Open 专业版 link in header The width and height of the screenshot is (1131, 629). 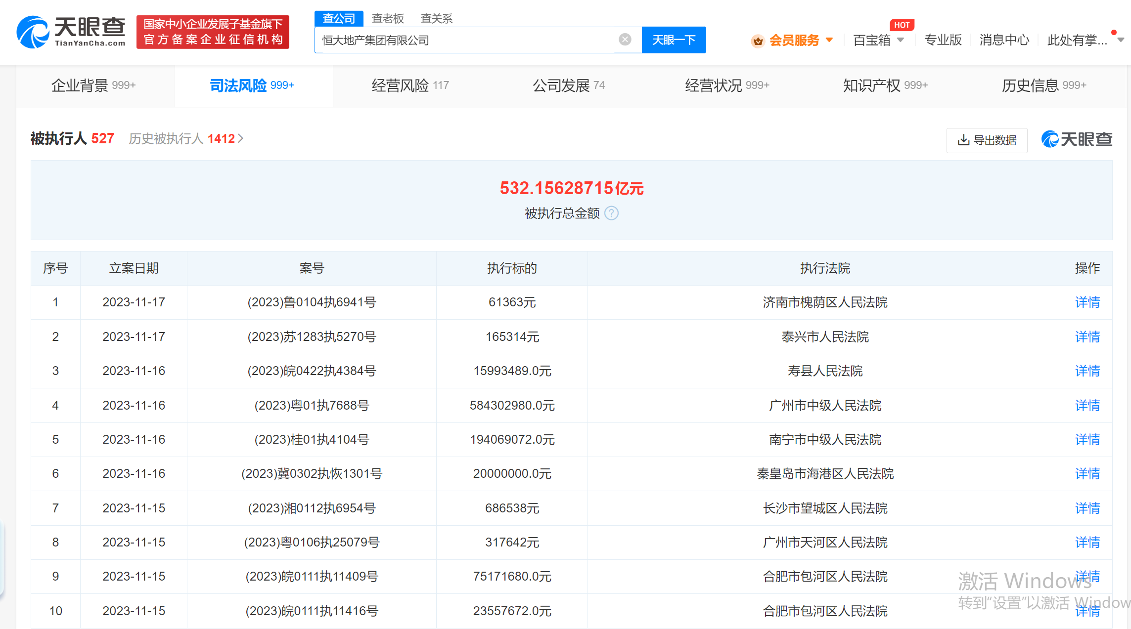coord(943,40)
